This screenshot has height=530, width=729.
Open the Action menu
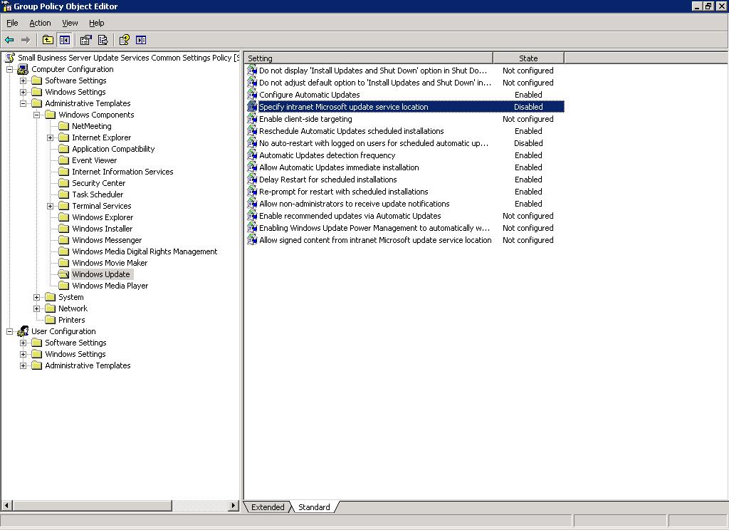point(40,23)
